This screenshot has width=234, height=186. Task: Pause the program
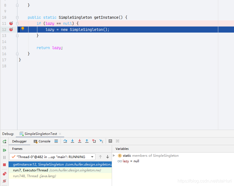pos(4,157)
